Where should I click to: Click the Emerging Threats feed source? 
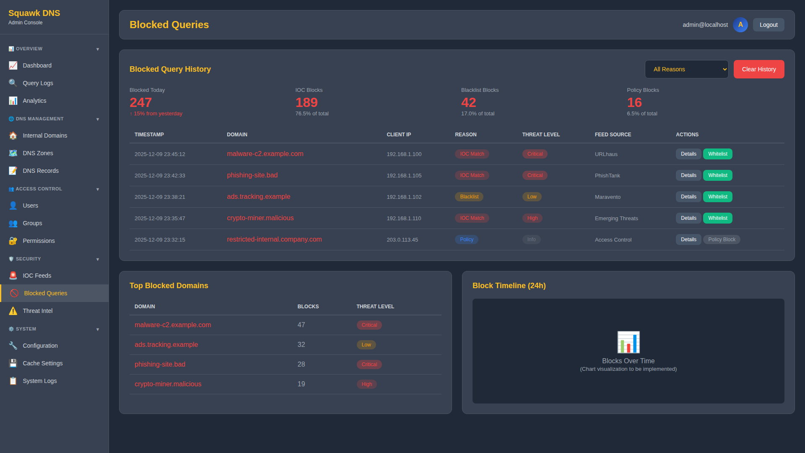coord(616,218)
